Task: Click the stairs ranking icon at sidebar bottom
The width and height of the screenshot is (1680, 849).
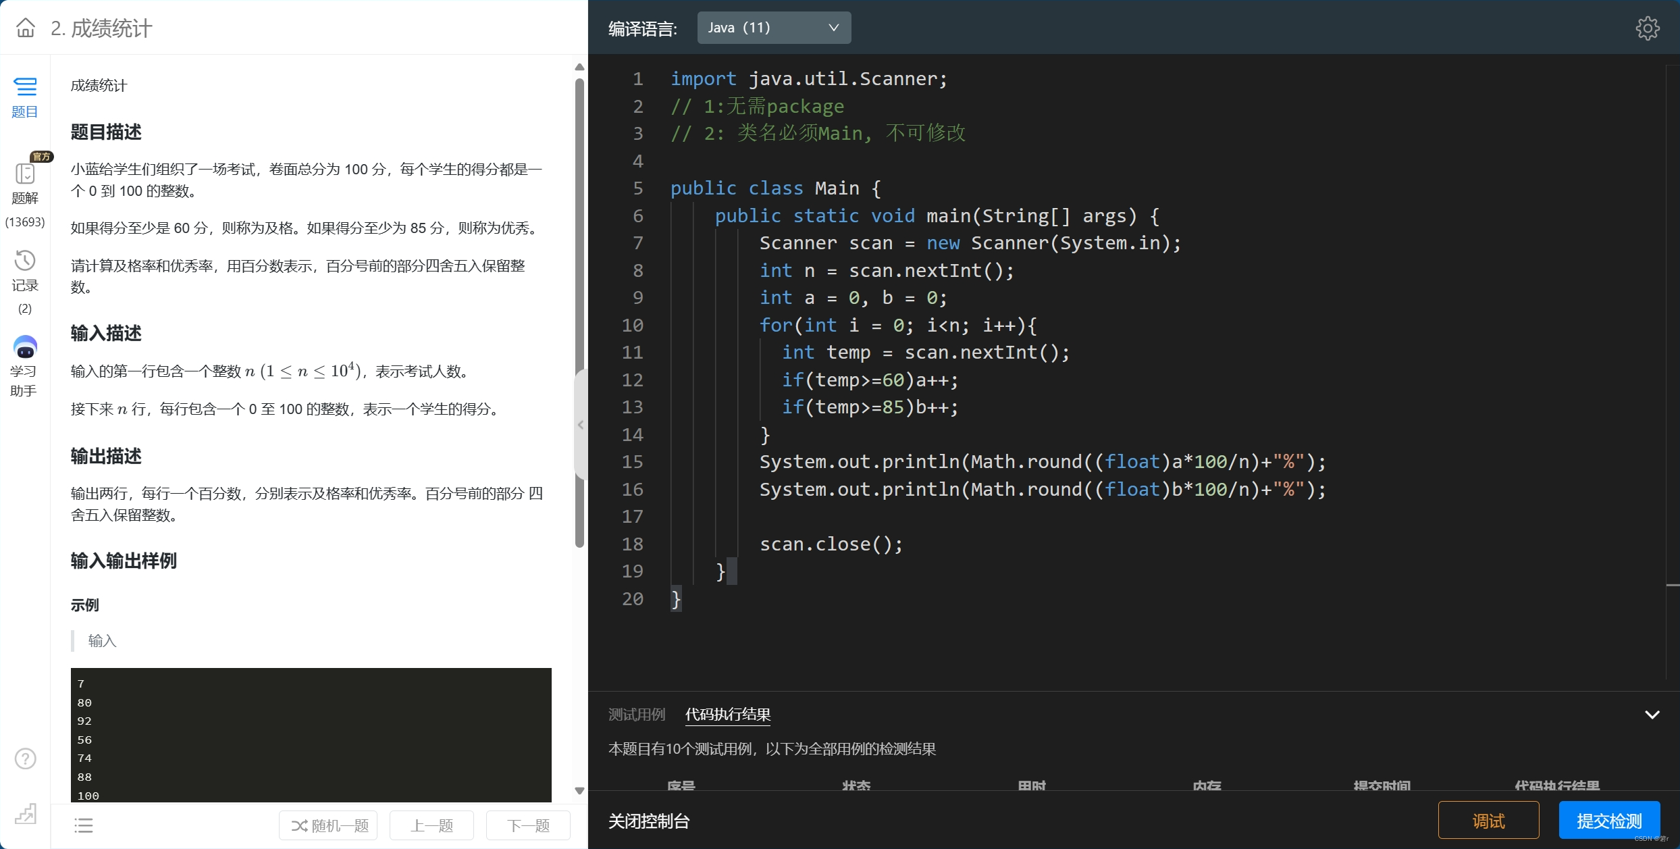Action: tap(26, 813)
